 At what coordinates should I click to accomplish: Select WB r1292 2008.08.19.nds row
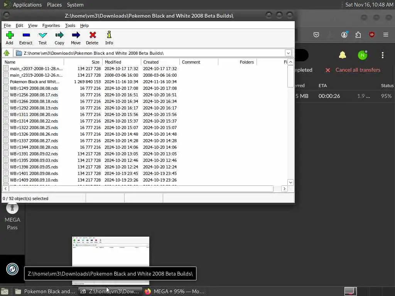click(145, 108)
